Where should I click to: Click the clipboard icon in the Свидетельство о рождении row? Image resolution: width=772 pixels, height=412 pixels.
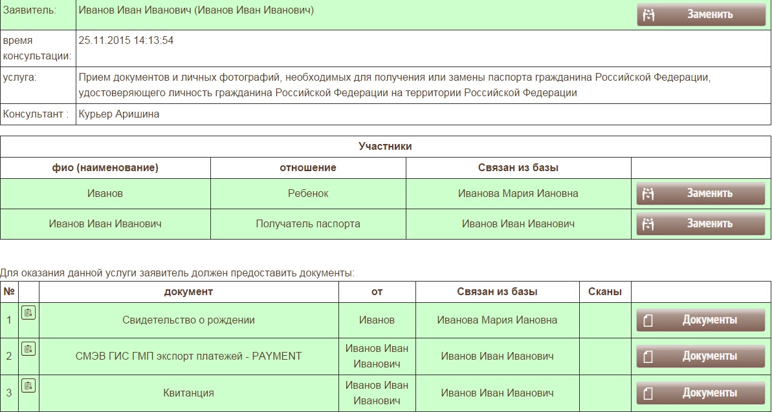[x=28, y=313]
